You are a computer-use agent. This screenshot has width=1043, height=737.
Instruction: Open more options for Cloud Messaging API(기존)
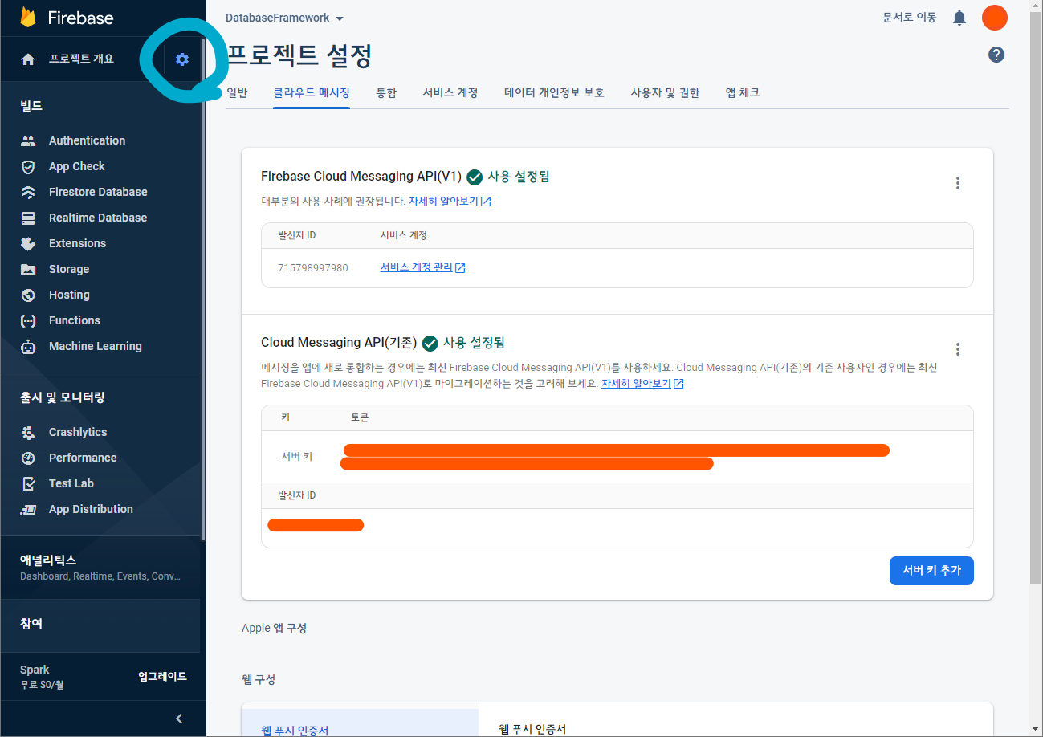click(x=958, y=349)
